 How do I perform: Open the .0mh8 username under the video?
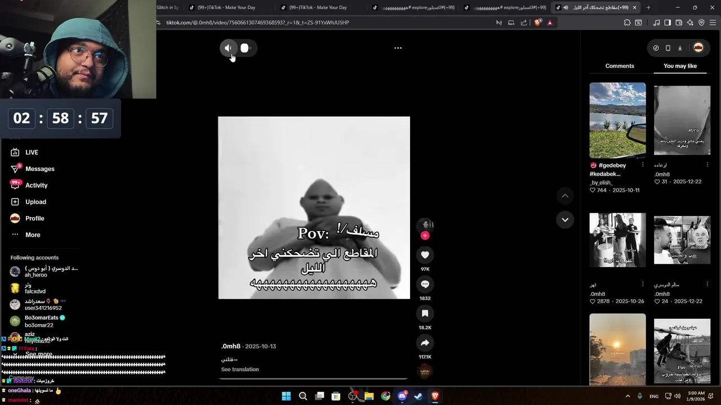click(231, 346)
